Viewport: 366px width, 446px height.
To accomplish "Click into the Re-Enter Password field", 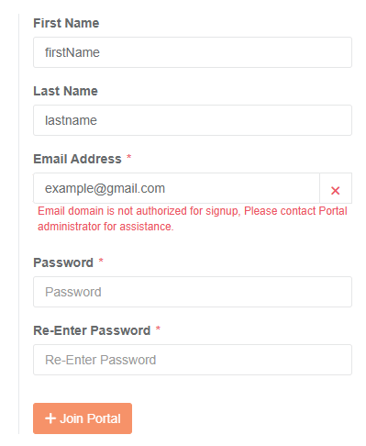I will coord(193,360).
